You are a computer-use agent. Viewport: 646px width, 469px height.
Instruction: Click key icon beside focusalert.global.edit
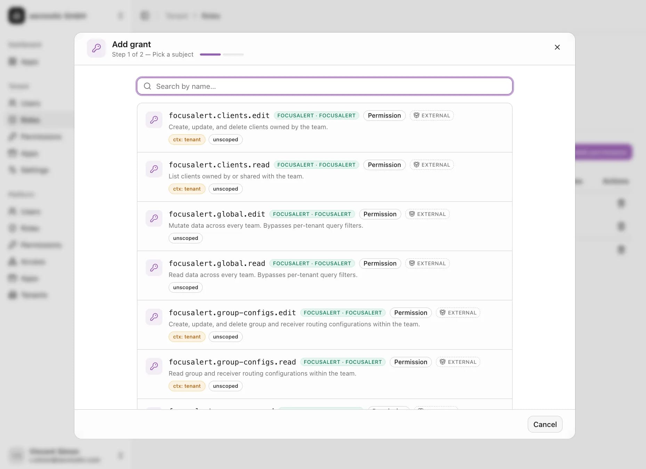(154, 218)
